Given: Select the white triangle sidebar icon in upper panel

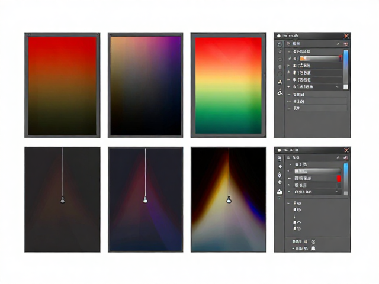Looking at the screenshot, I should [280, 92].
